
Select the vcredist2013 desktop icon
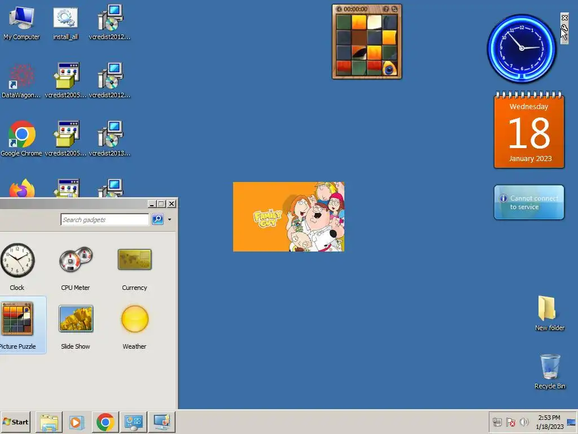(x=110, y=139)
